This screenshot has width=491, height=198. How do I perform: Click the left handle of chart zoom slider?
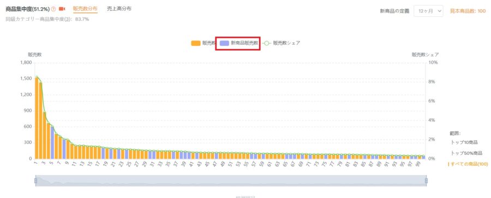35,181
